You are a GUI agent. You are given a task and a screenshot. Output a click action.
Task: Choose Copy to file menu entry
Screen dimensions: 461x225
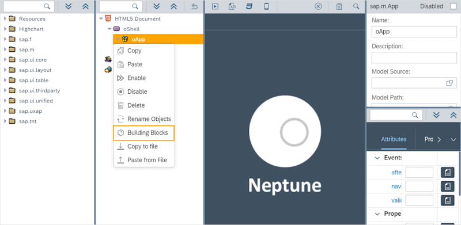point(145,146)
